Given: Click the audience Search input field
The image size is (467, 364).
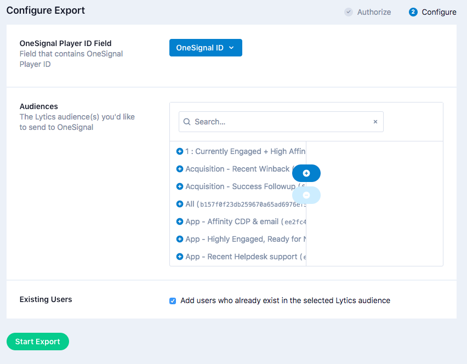Looking at the screenshot, I should pyautogui.click(x=281, y=122).
